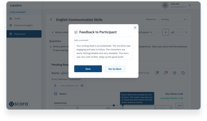
Task: Open the John Doe account menu
Action: 190,5
